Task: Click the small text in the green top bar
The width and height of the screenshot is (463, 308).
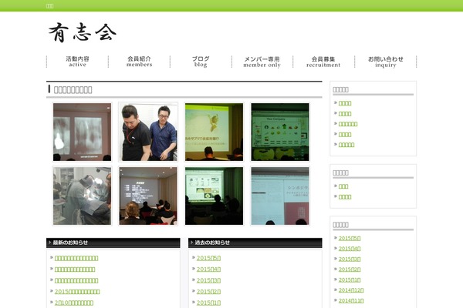Action: (x=50, y=6)
